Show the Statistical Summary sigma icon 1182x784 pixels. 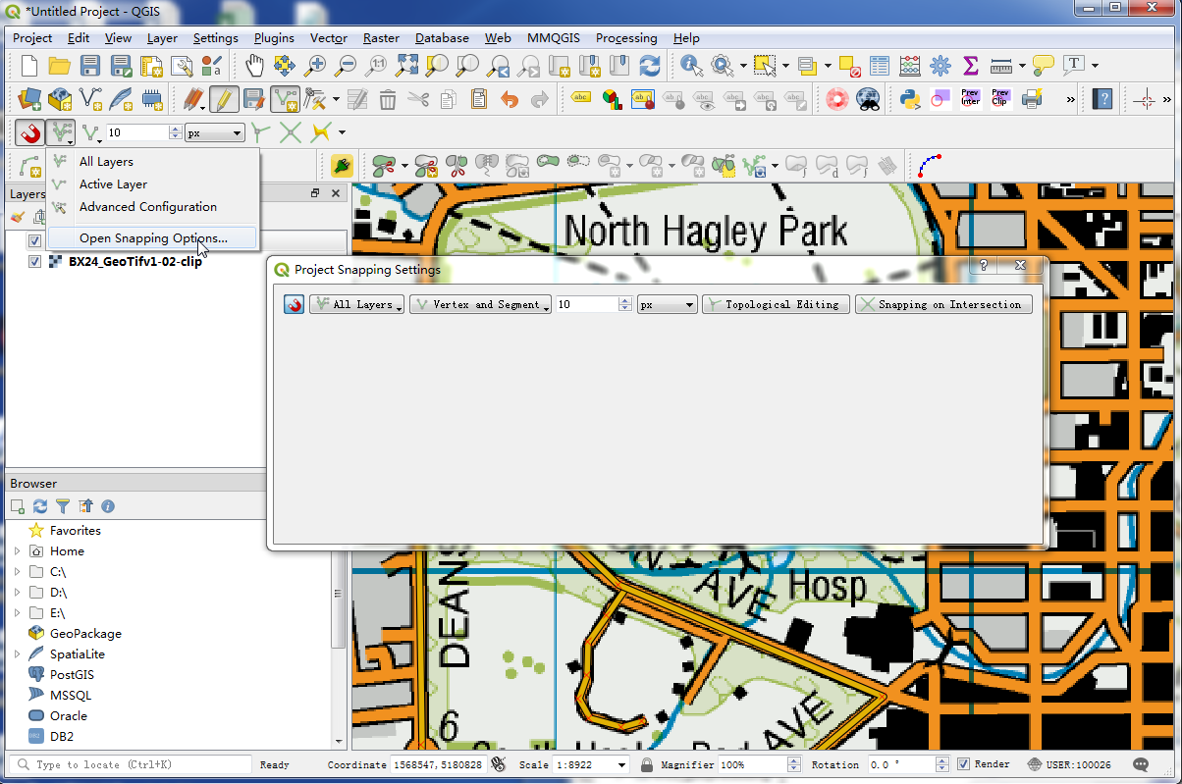tap(971, 66)
